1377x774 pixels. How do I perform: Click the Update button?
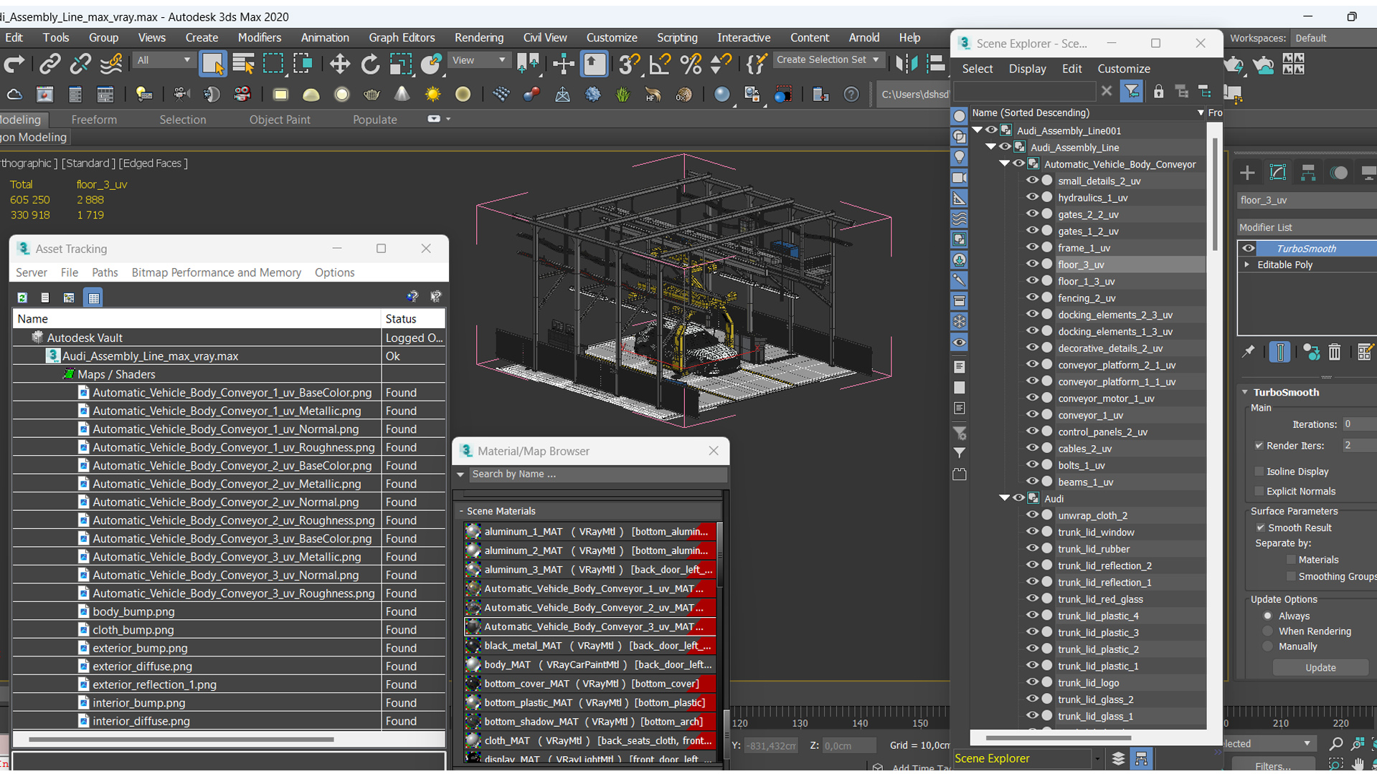coord(1320,667)
